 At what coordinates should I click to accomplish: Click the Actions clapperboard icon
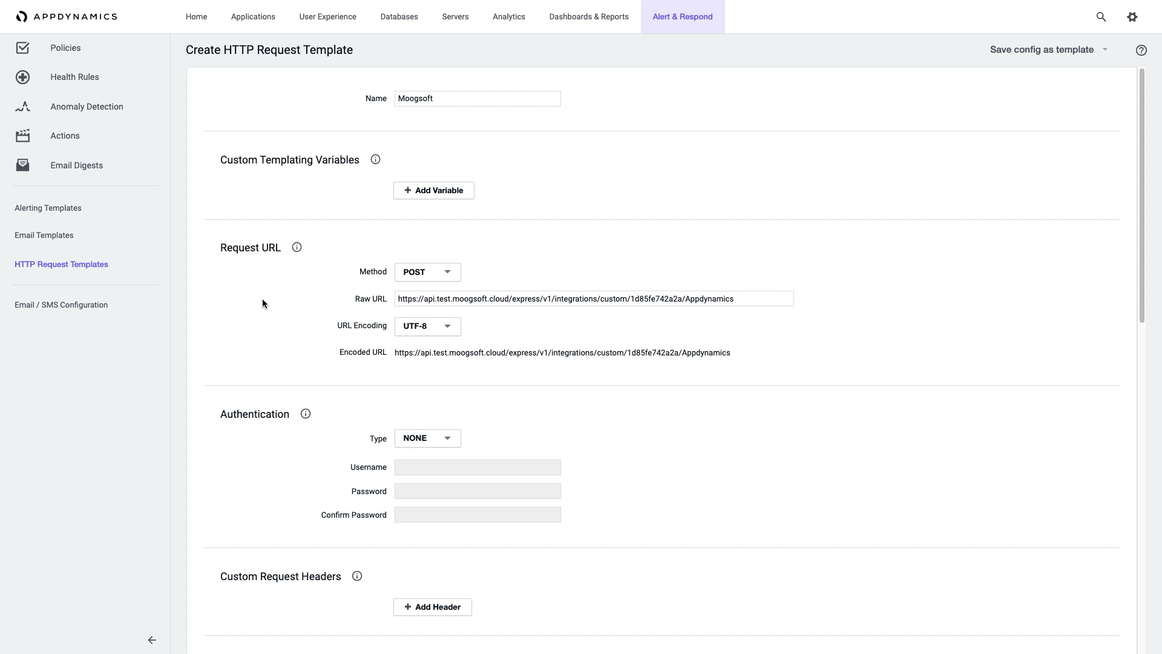click(22, 136)
